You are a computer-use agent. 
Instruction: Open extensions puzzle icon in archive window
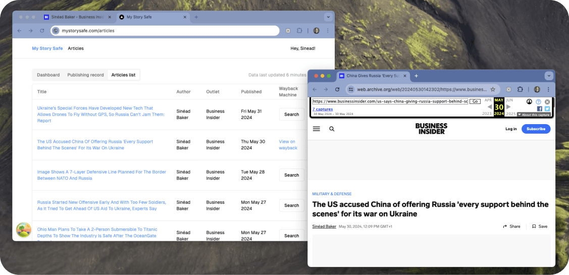click(x=520, y=89)
